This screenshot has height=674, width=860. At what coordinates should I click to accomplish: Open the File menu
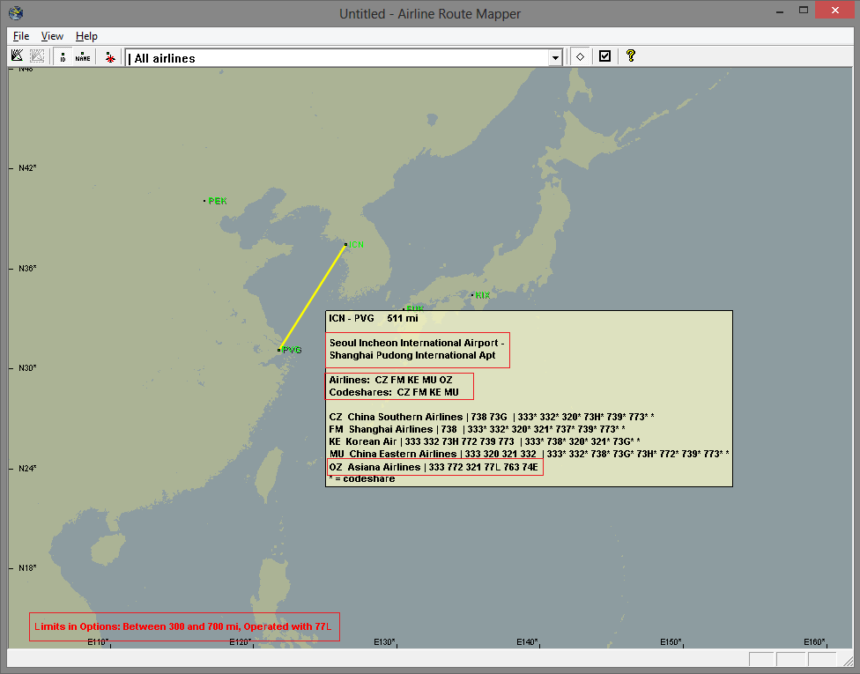click(21, 36)
